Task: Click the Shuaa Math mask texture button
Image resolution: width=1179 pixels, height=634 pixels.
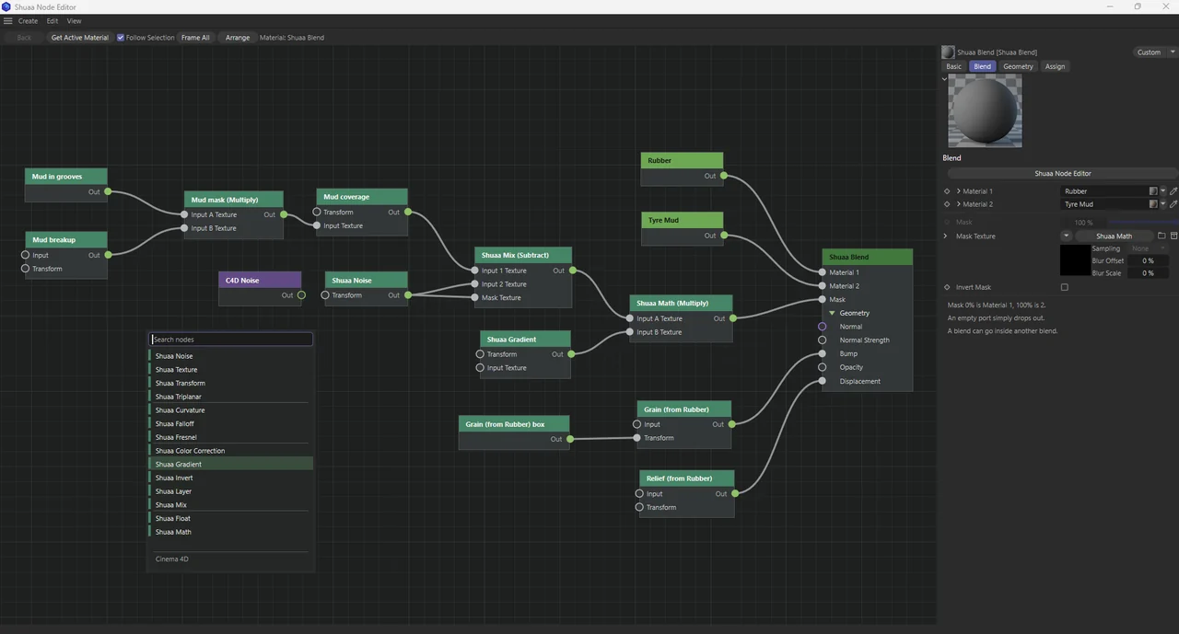Action: pos(1114,236)
